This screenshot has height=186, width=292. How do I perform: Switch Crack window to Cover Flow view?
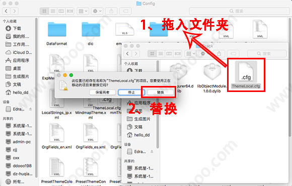tap(178, 54)
